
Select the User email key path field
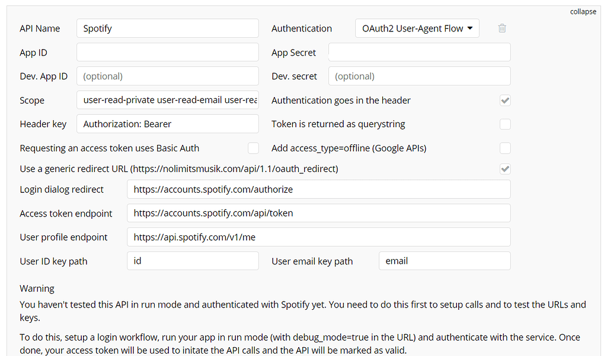coord(444,260)
